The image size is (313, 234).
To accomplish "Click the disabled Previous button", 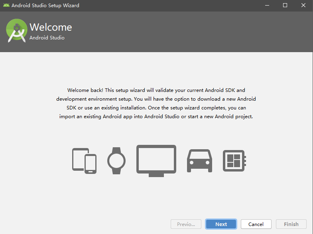I will pyautogui.click(x=186, y=224).
